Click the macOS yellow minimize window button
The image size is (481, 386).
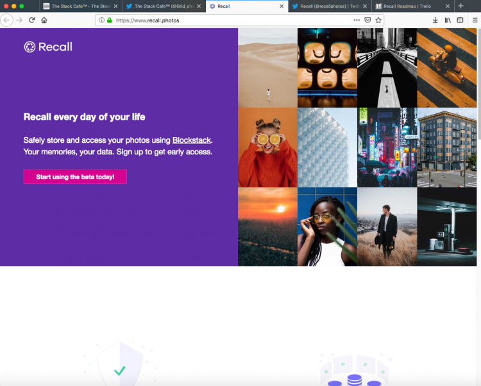tap(14, 6)
